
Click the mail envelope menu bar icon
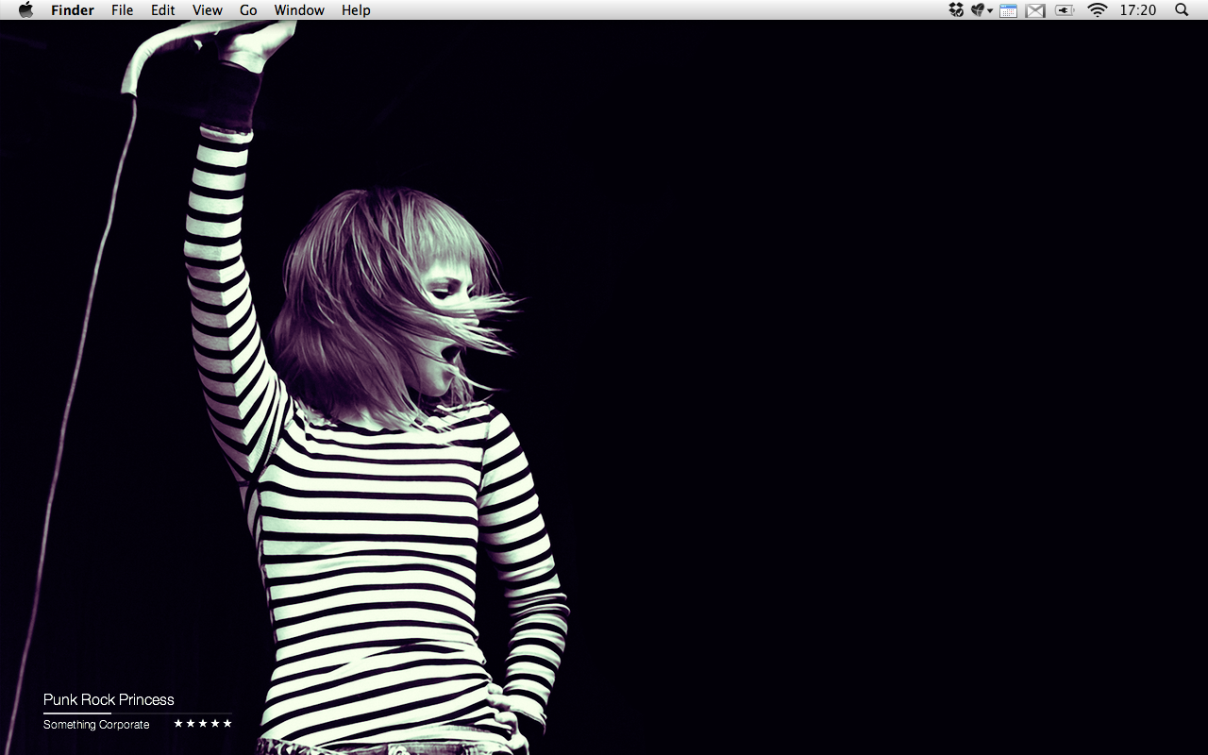[1035, 10]
